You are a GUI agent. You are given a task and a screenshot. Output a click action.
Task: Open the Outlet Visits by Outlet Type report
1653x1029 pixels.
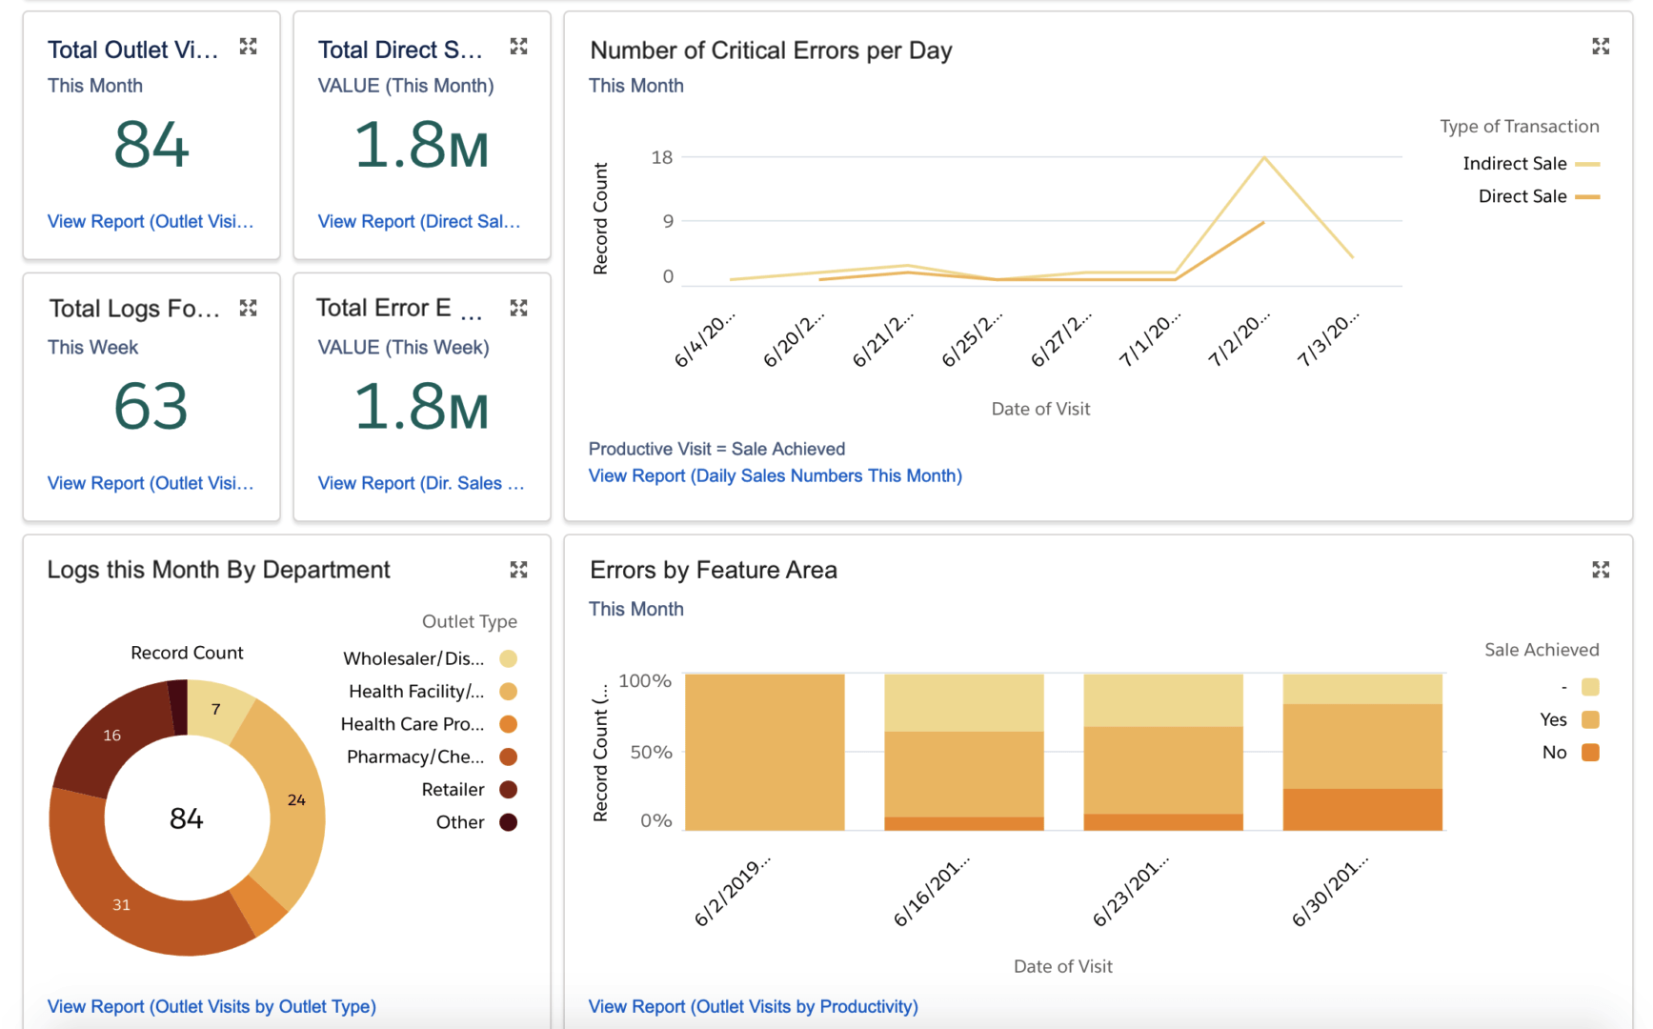coord(212,1006)
